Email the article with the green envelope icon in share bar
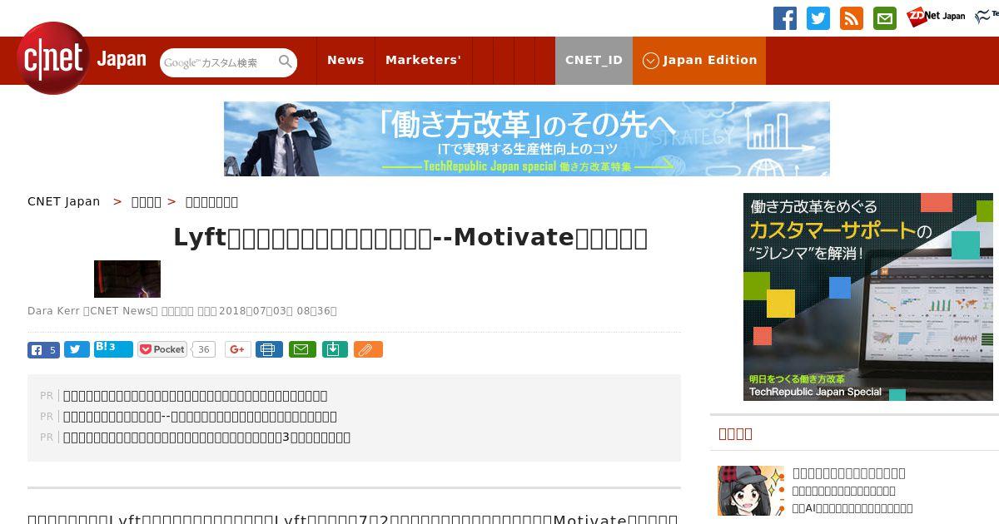The width and height of the screenshot is (999, 524). [x=302, y=349]
